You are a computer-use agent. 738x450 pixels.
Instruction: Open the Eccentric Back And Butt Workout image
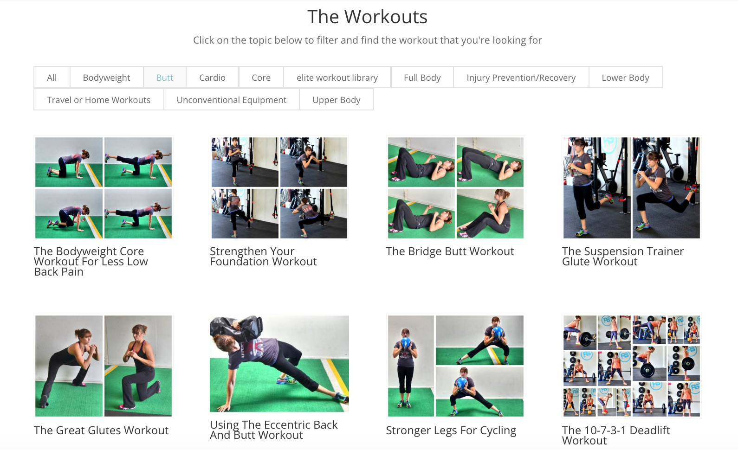point(279,364)
